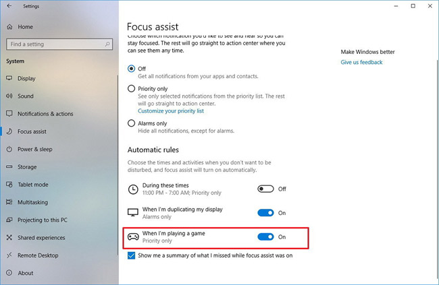This screenshot has width=439, height=285.
Task: Click the Tablet mode icon
Action: (x=9, y=185)
